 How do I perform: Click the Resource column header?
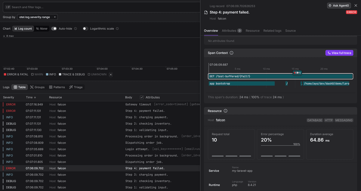pyautogui.click(x=55, y=97)
